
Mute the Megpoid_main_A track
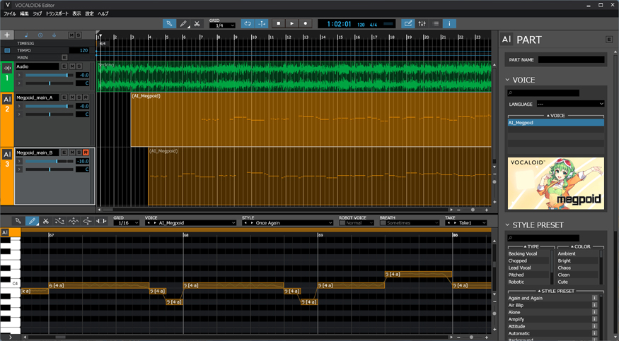pos(71,97)
